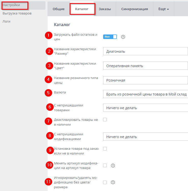Open 'С непришедшими модификациями' dropdown
Screen dimensions: 188x191
click(145, 137)
